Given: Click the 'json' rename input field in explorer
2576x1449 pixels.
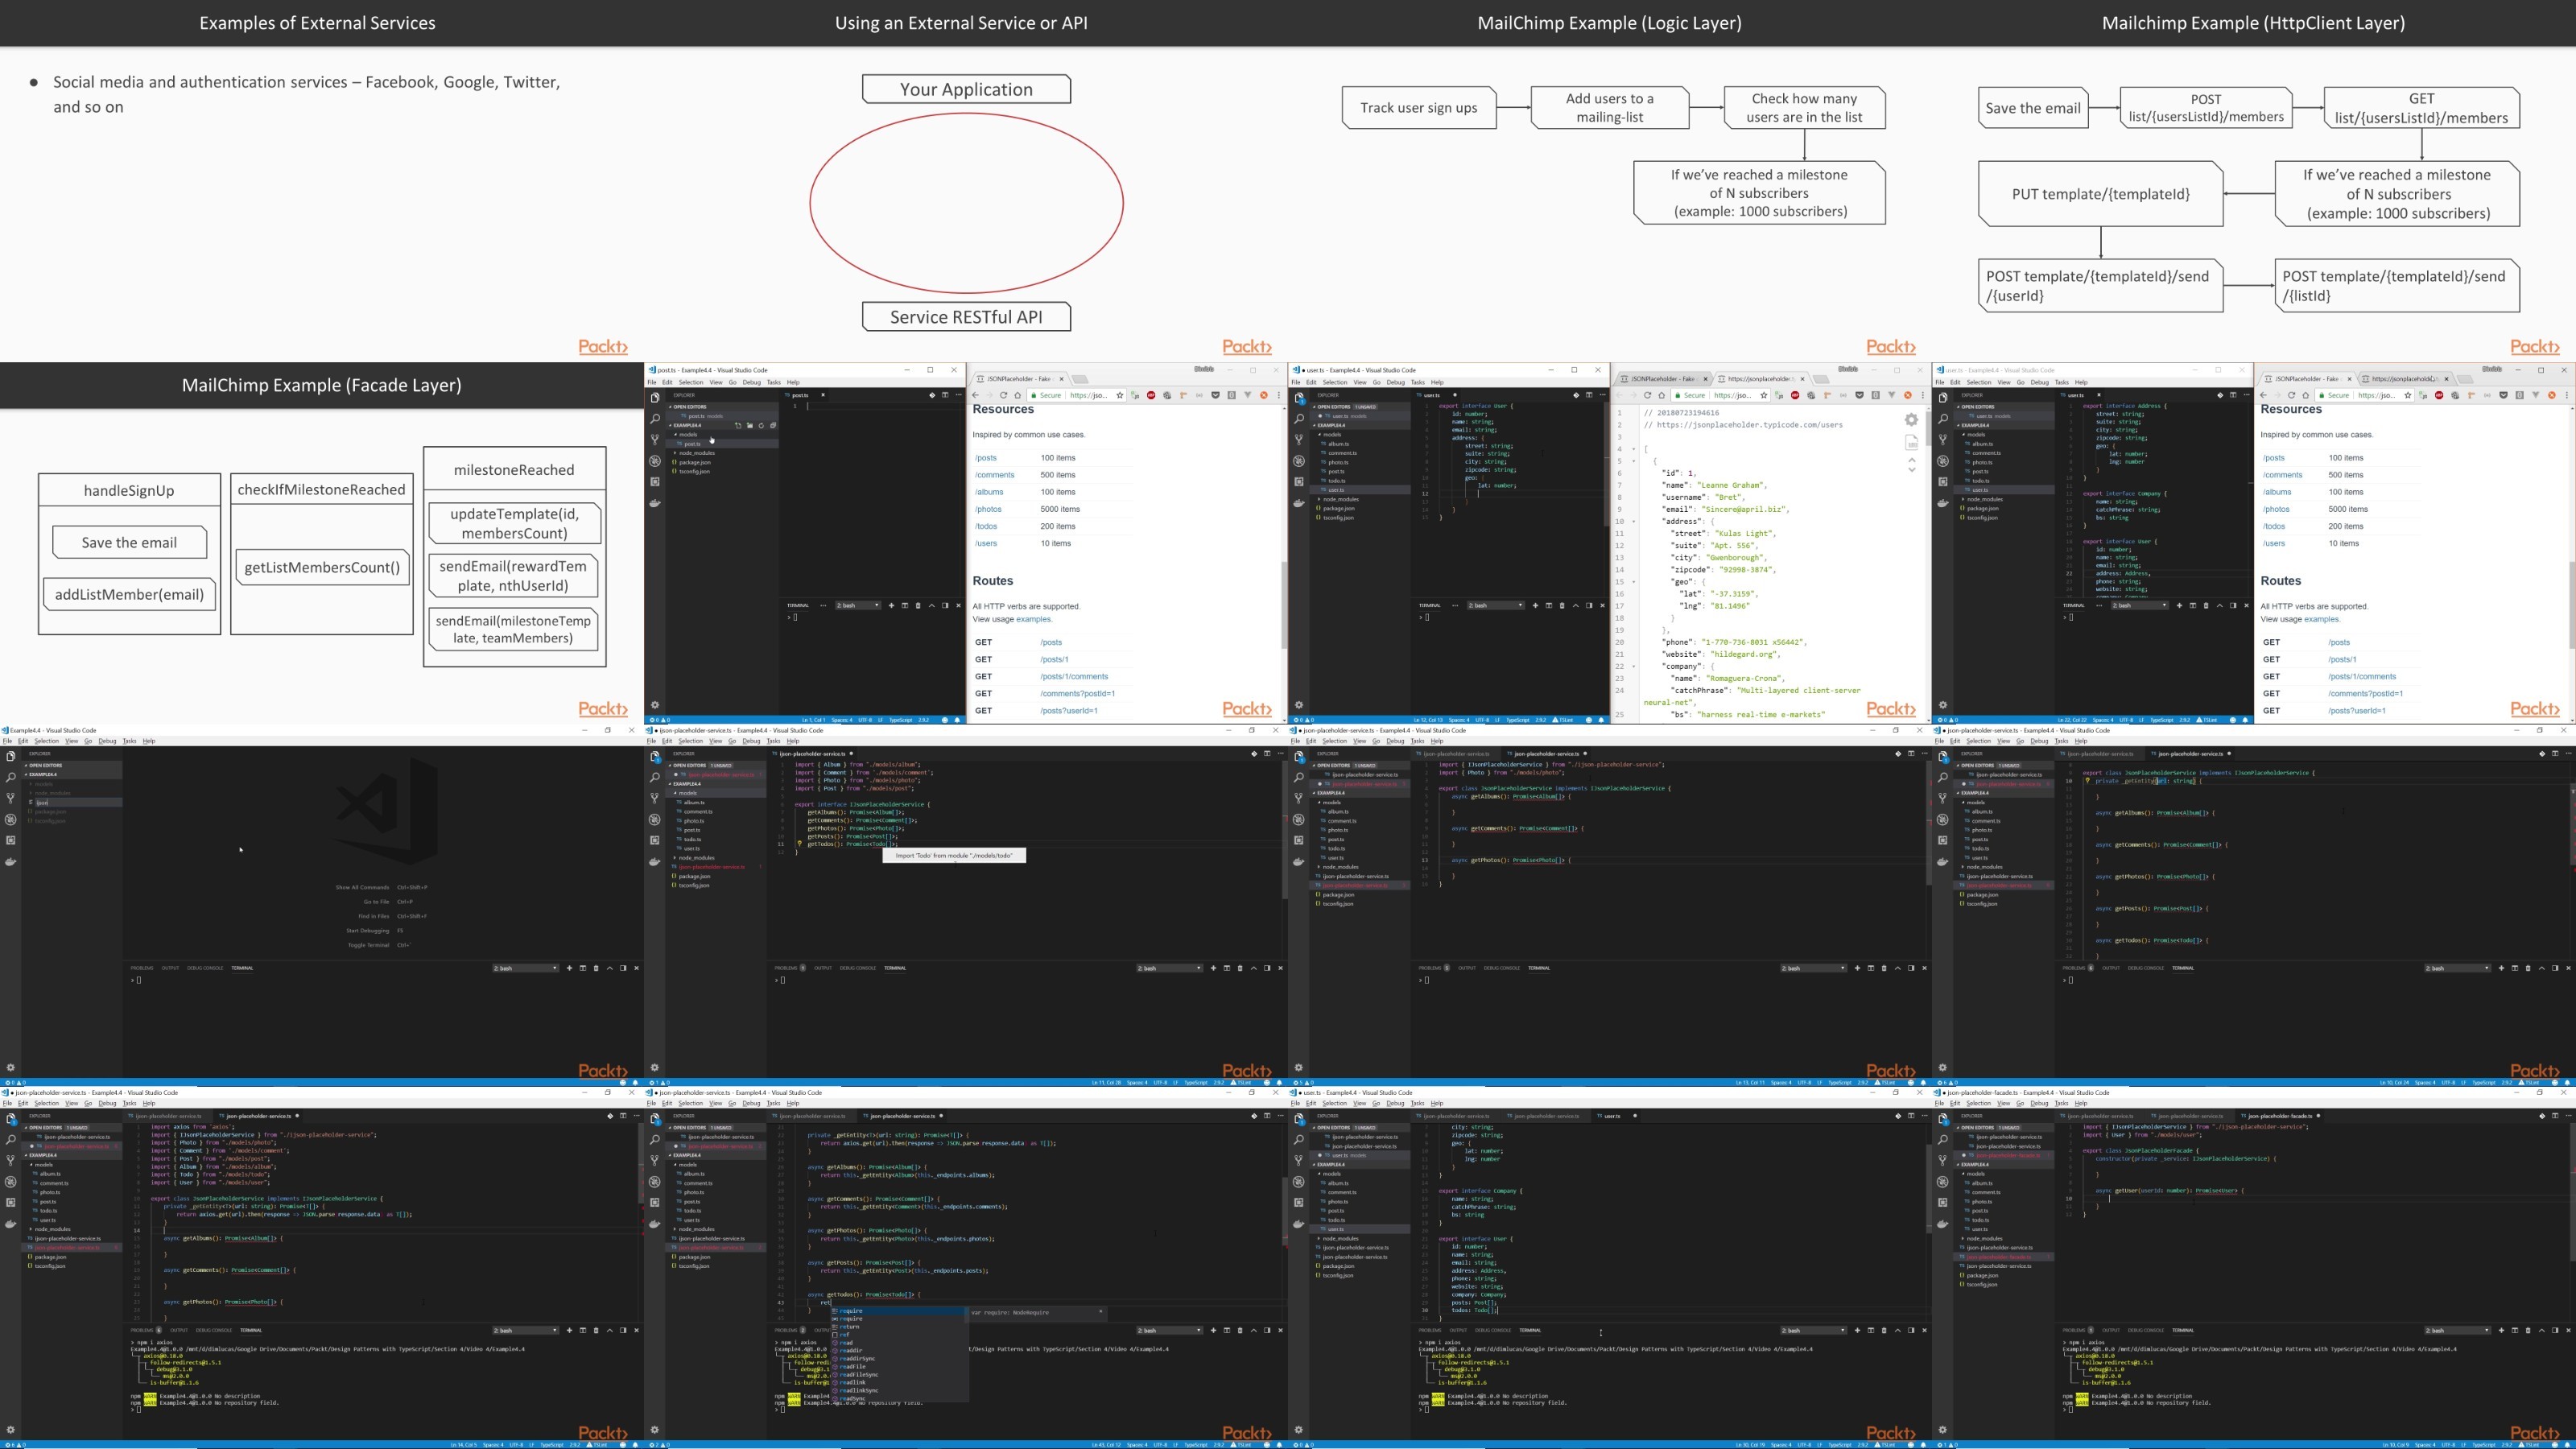Looking at the screenshot, I should 77,802.
